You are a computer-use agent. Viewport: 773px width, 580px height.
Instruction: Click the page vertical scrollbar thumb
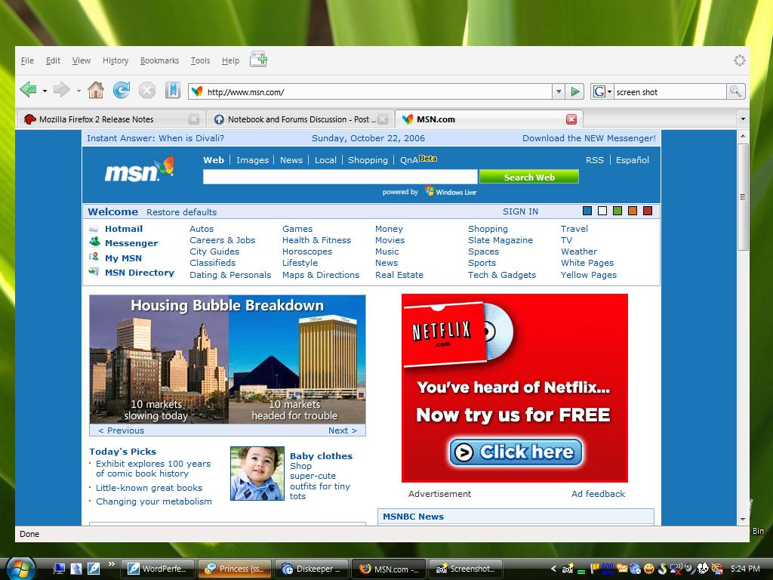[x=743, y=197]
